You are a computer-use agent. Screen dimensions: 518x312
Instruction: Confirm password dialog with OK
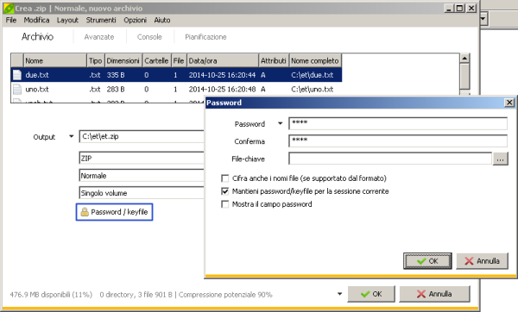[427, 261]
